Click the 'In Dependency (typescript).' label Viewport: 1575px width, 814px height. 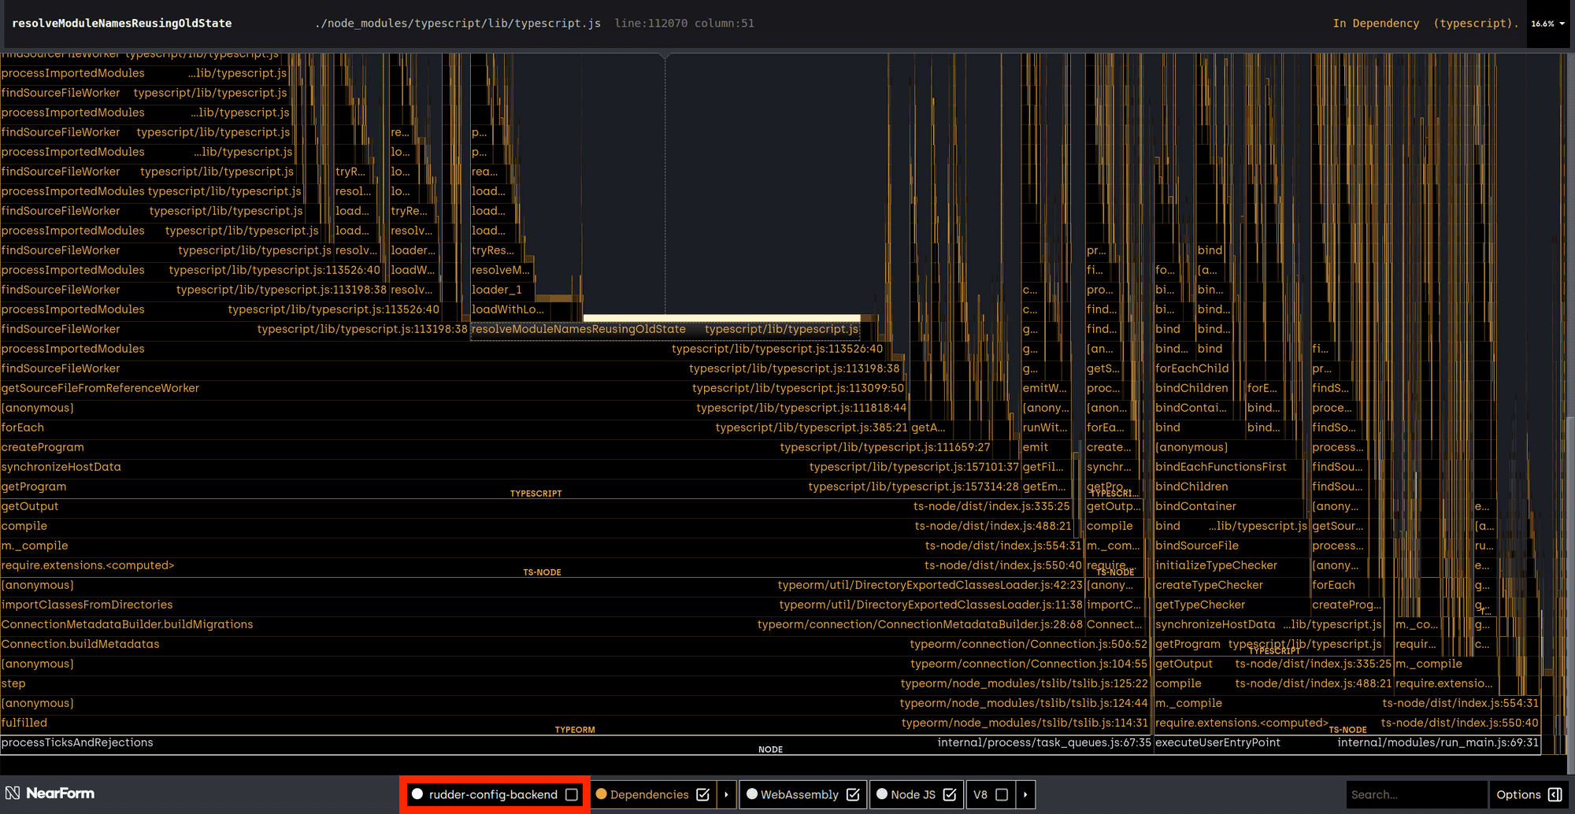pyautogui.click(x=1425, y=24)
